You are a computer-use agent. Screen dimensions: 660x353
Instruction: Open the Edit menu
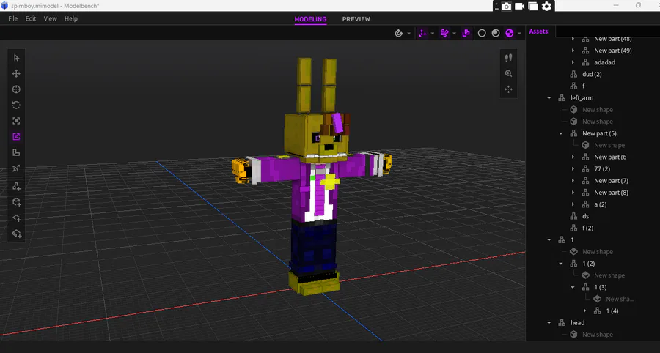tap(31, 18)
